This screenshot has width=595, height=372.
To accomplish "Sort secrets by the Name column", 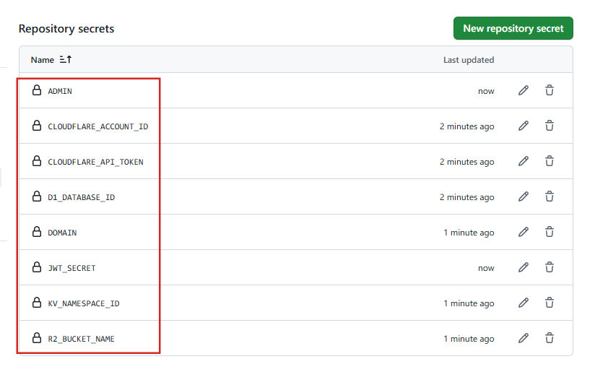I will click(43, 60).
